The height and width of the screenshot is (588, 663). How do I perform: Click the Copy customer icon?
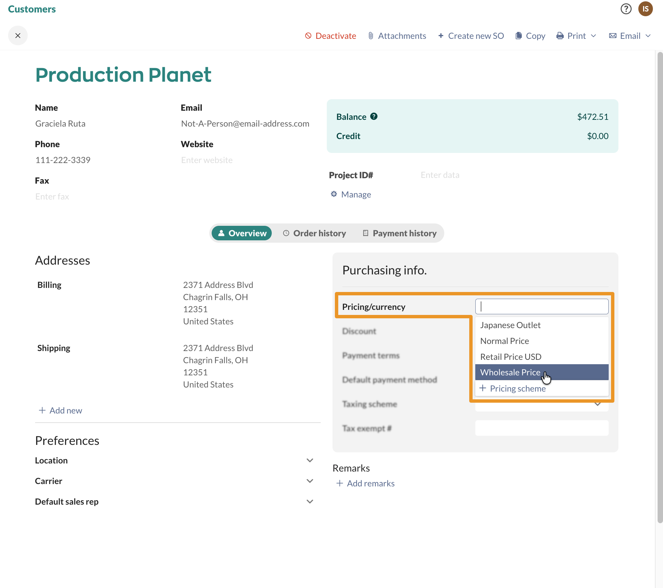click(x=519, y=36)
